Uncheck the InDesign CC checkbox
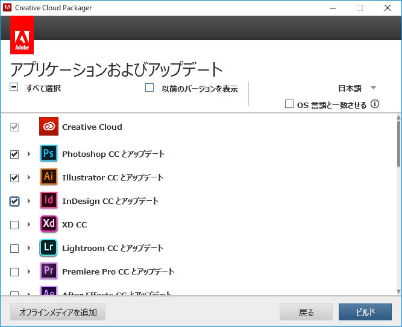The height and width of the screenshot is (327, 402). click(x=14, y=202)
